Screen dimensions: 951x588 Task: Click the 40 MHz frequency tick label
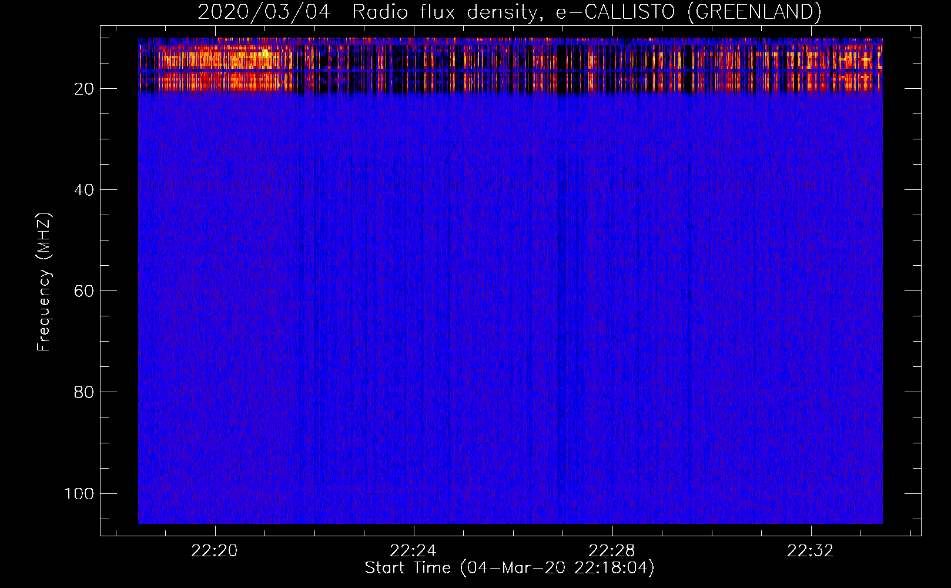tap(84, 190)
